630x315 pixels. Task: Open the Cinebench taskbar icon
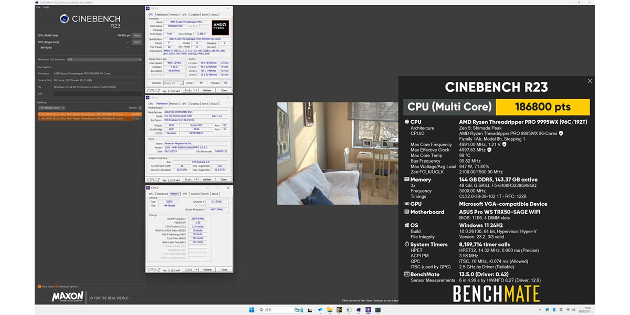(359, 310)
